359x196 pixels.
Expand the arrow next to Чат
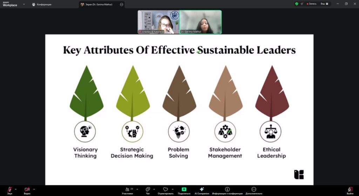pyautogui.click(x=154, y=189)
